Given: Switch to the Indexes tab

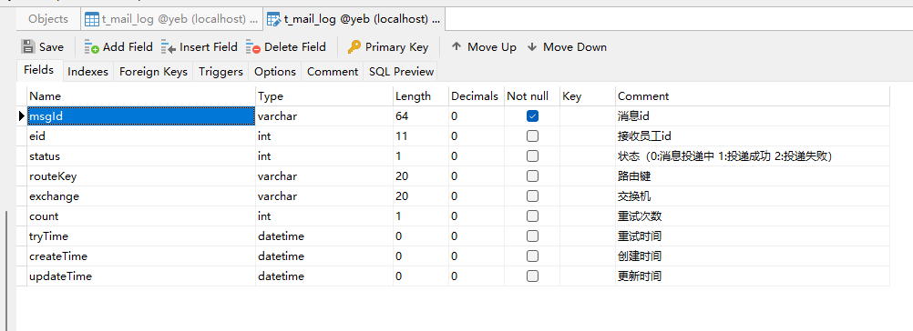Looking at the screenshot, I should [87, 72].
